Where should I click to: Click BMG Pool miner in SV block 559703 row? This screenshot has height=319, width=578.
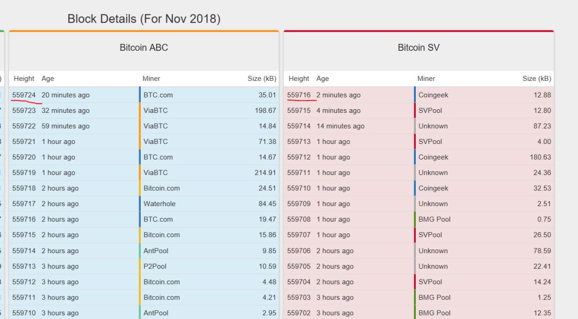(435, 297)
